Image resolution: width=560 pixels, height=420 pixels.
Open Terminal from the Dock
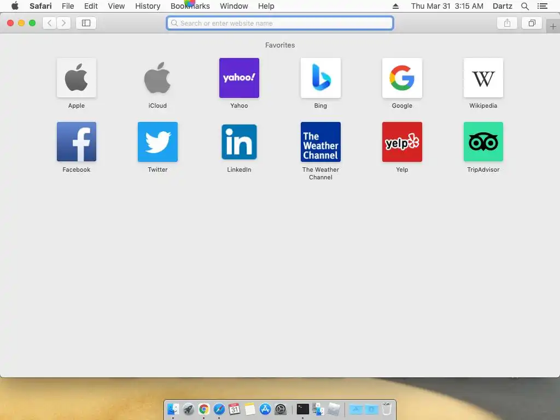coord(302,409)
